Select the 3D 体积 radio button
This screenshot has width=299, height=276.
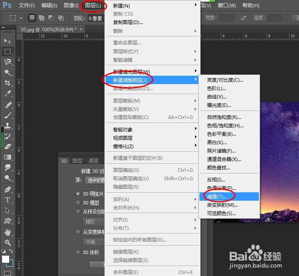78,252
